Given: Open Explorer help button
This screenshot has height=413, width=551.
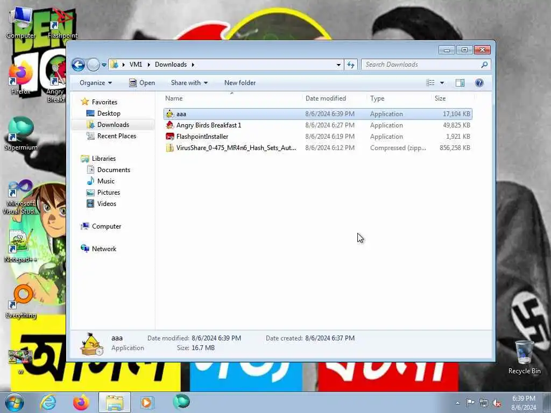Looking at the screenshot, I should coord(479,83).
